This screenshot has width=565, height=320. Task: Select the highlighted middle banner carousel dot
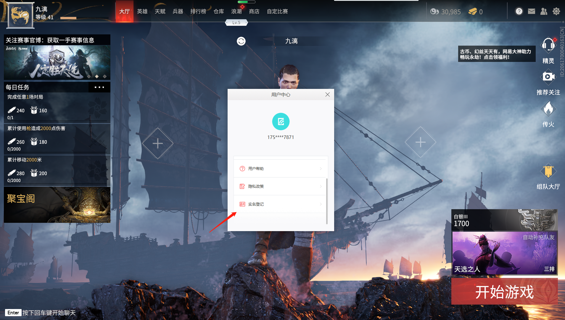point(97,76)
